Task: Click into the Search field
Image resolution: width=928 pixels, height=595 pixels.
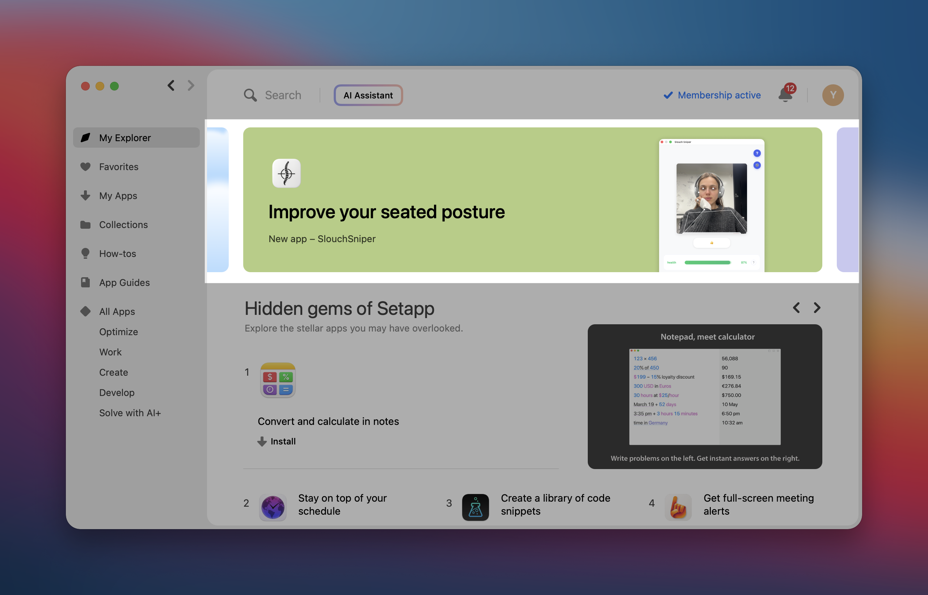Action: pos(283,95)
